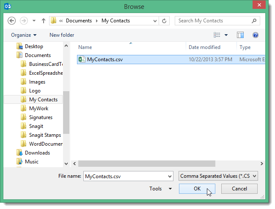Image resolution: width=275 pixels, height=209 pixels.
Task: Go up one folder level
Action: (44, 21)
